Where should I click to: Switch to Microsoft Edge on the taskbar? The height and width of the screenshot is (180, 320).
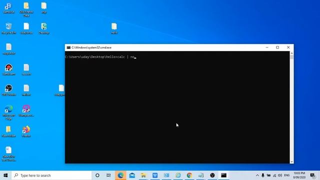(120, 175)
